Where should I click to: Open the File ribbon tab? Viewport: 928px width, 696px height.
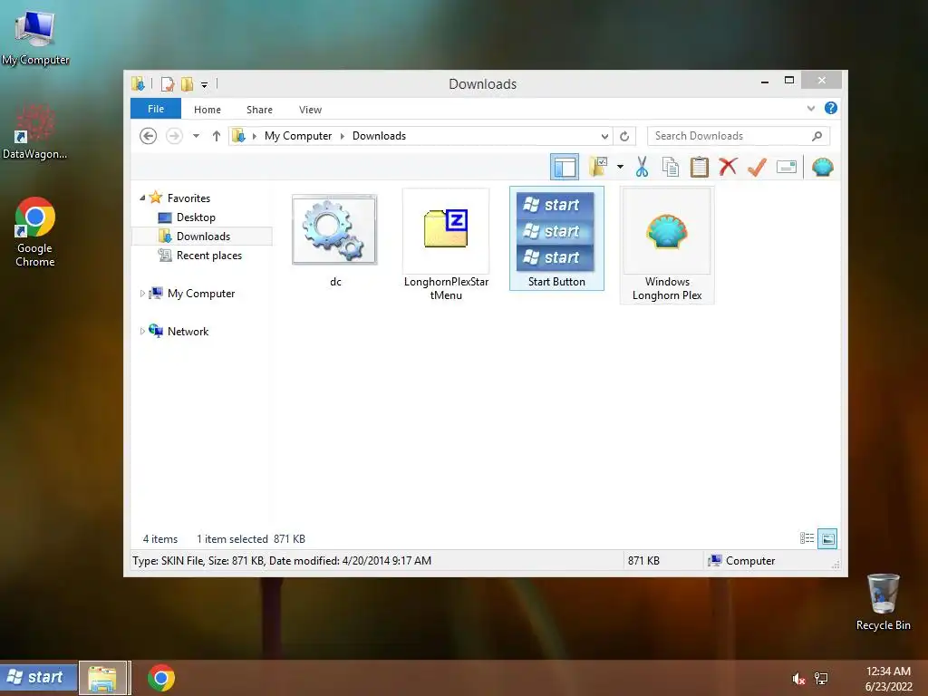click(156, 109)
